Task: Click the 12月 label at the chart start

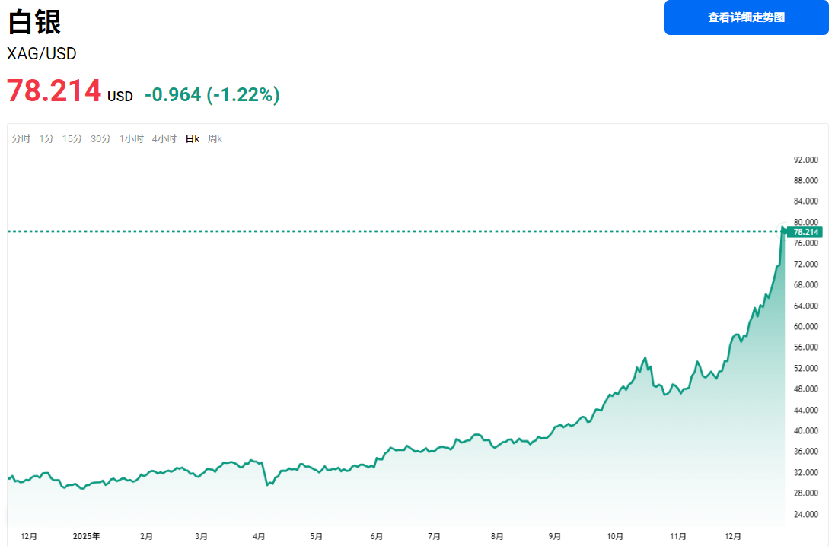Action: click(x=30, y=535)
